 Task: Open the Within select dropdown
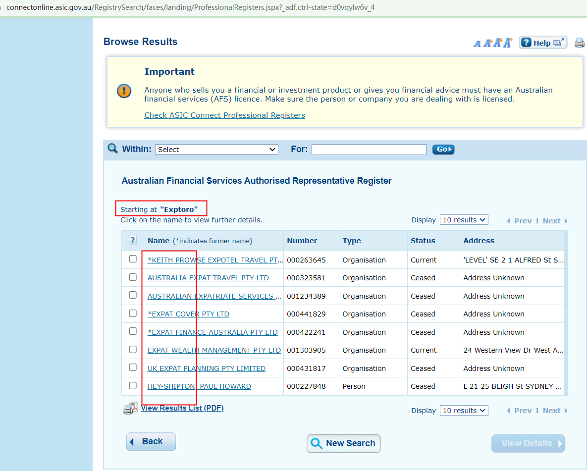(216, 150)
